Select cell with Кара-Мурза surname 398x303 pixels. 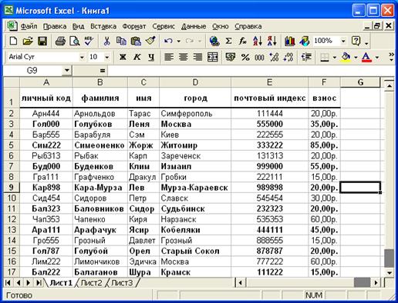point(100,188)
